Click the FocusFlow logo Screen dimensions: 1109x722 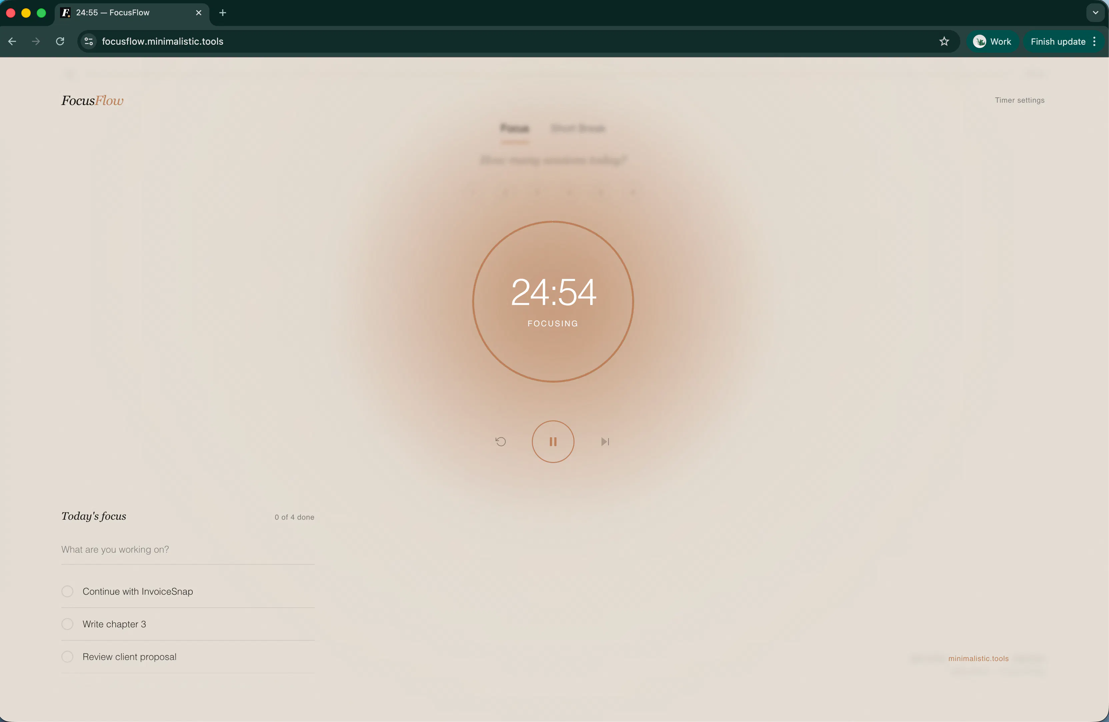(x=92, y=101)
